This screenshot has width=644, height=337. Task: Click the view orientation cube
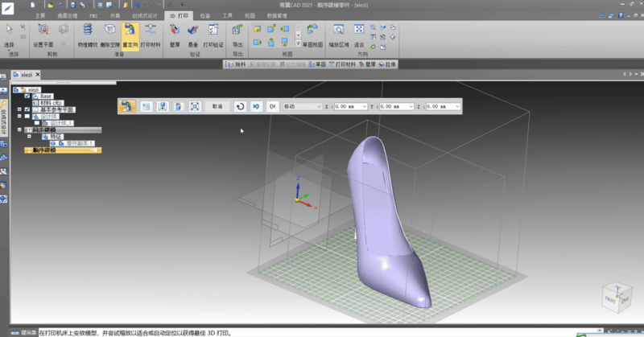coord(617,296)
